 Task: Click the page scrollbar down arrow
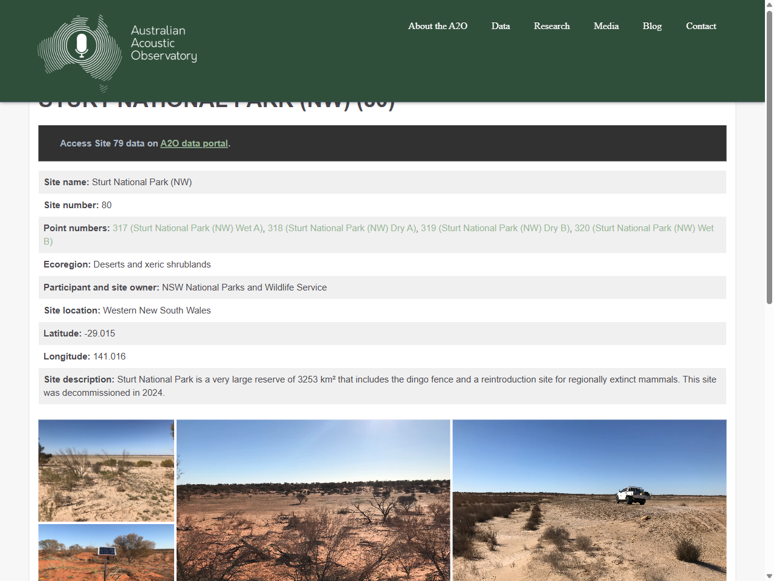coord(769,576)
